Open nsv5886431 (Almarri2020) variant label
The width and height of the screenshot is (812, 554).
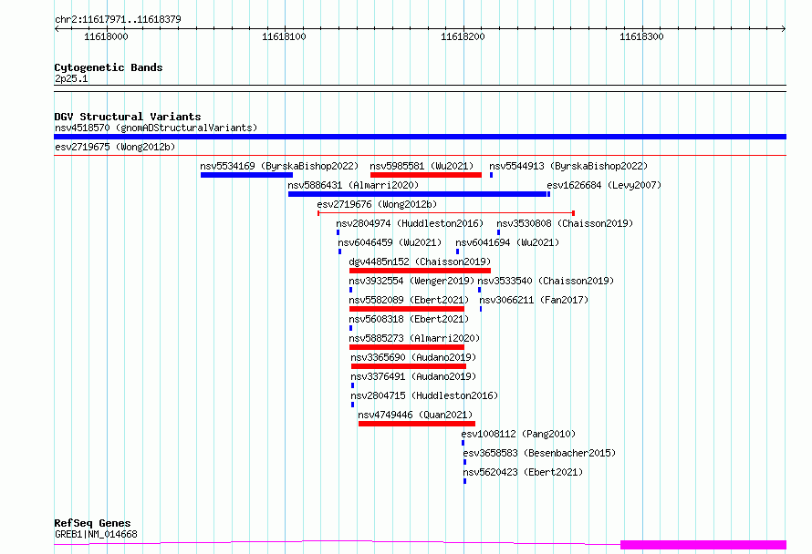coord(353,185)
